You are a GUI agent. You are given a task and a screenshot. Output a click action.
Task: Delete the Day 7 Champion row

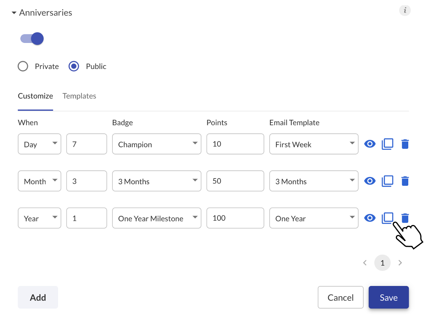point(405,144)
